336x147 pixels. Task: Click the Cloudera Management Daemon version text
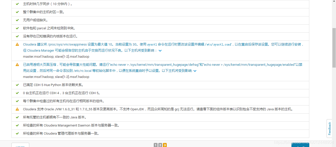(71, 125)
